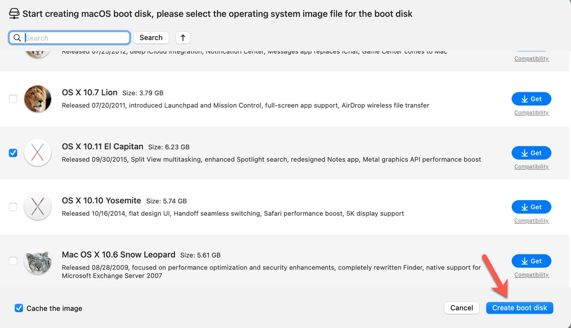Viewport: 571px width, 328px height.
Task: Focus the Search input field
Action: [x=76, y=38]
